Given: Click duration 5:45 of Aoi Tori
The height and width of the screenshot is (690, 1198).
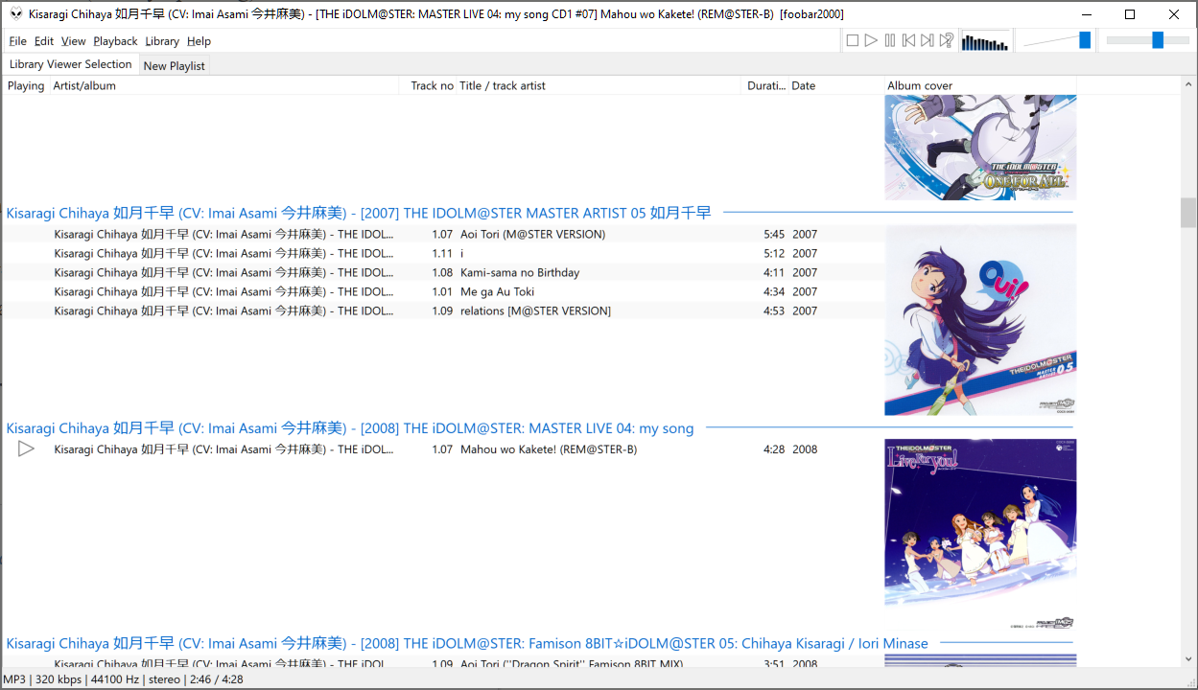Looking at the screenshot, I should click(774, 234).
